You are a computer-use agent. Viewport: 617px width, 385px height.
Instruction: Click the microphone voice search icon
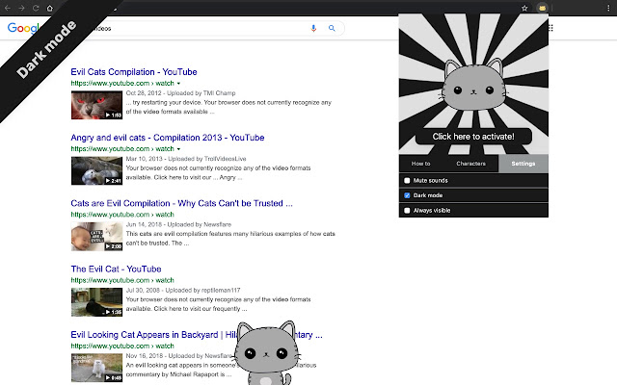313,28
